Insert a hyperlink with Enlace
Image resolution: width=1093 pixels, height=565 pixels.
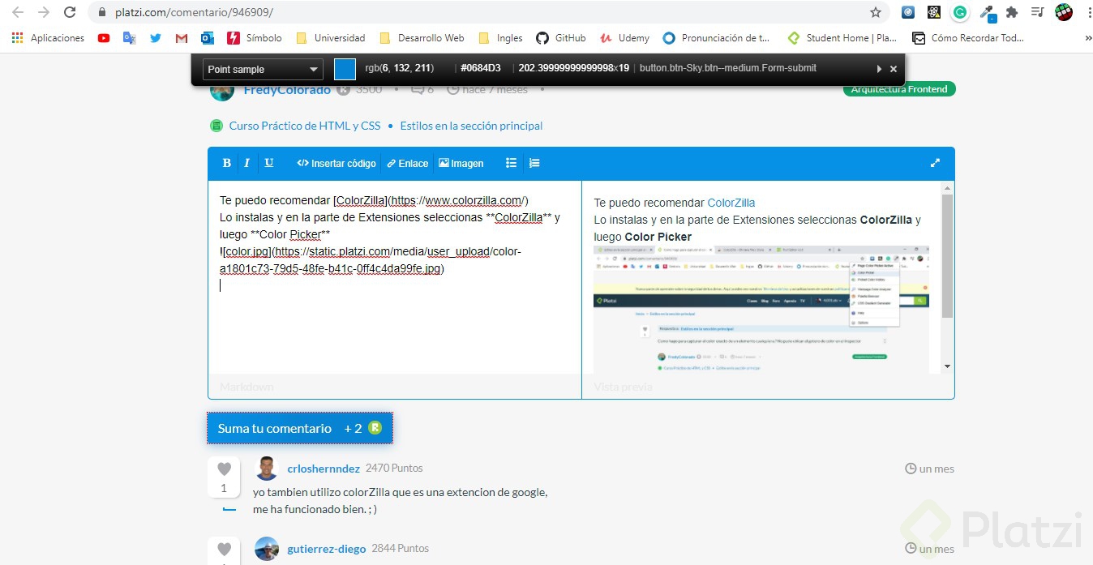coord(408,163)
